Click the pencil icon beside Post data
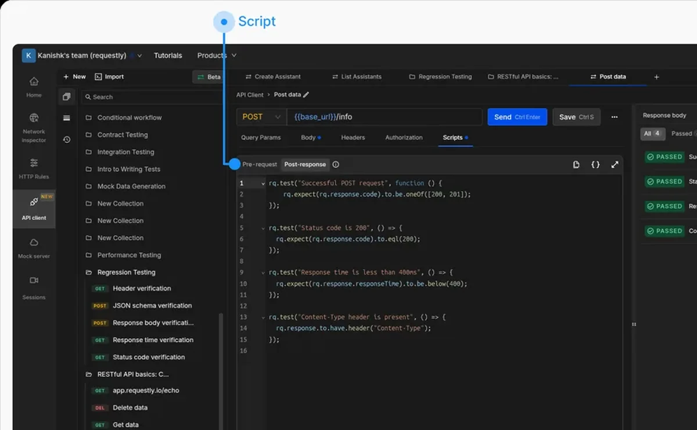Screen dimensions: 697x430 (x=306, y=95)
